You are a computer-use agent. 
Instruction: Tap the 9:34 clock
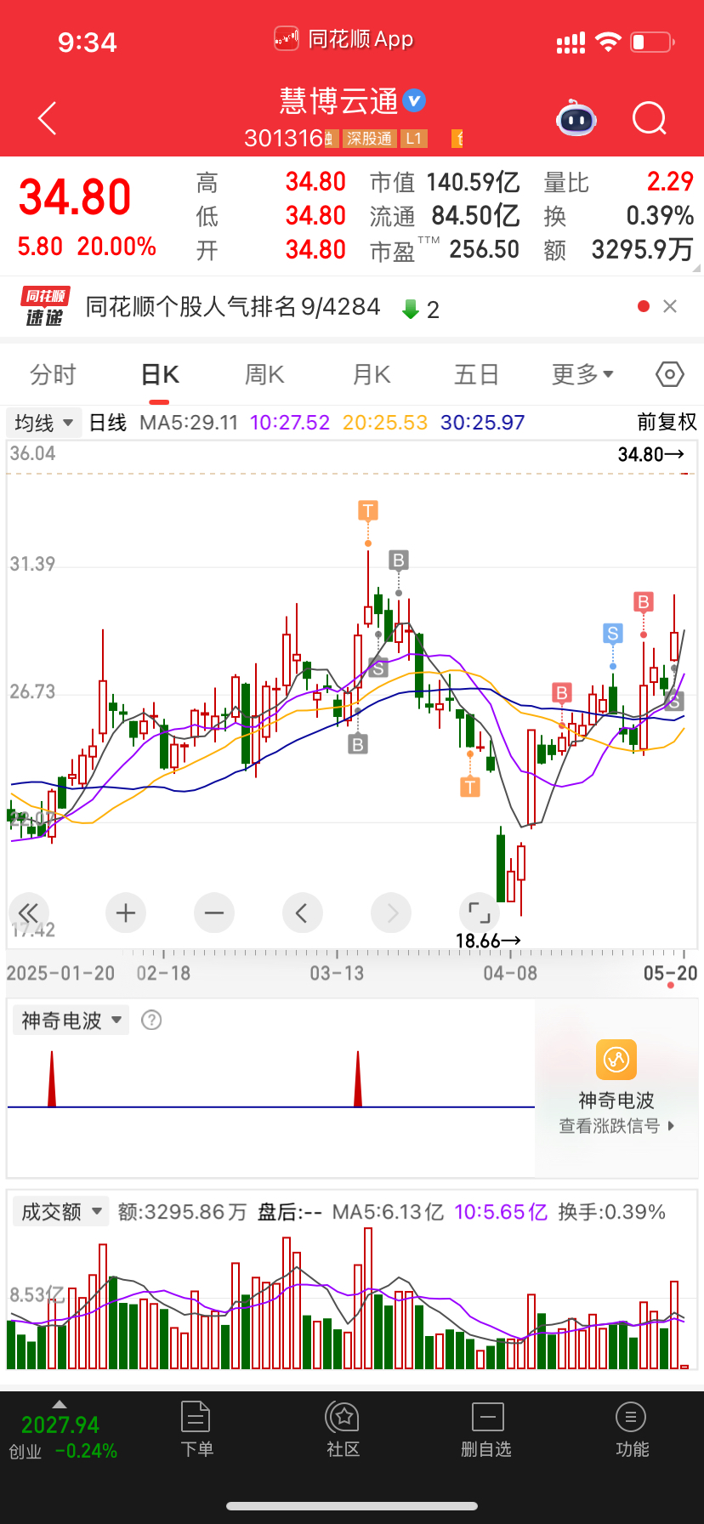(x=87, y=43)
